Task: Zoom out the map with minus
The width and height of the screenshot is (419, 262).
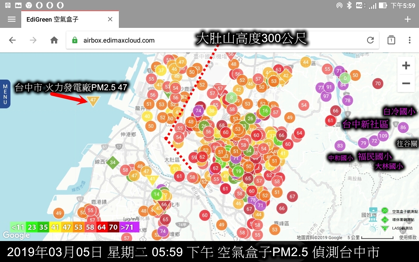Action: (406, 83)
